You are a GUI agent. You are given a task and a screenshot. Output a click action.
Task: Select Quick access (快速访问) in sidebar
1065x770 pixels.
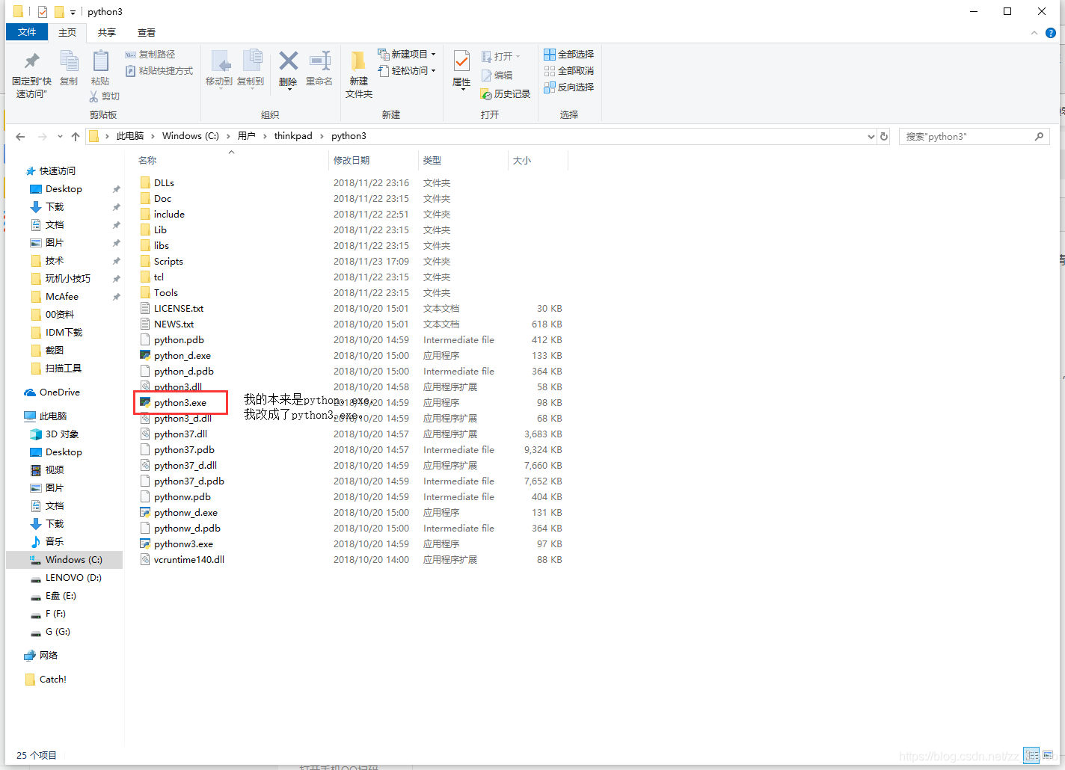coord(58,171)
